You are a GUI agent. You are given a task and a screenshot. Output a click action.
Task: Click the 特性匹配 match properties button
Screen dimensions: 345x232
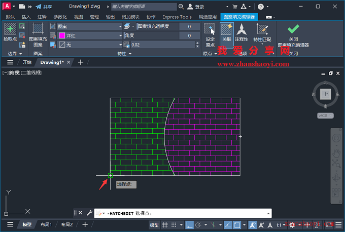[x=262, y=33]
